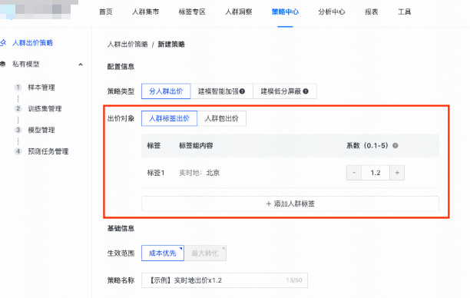This screenshot has height=298, width=470.
Task: Click the step 1 number badge
Action: 18,88
